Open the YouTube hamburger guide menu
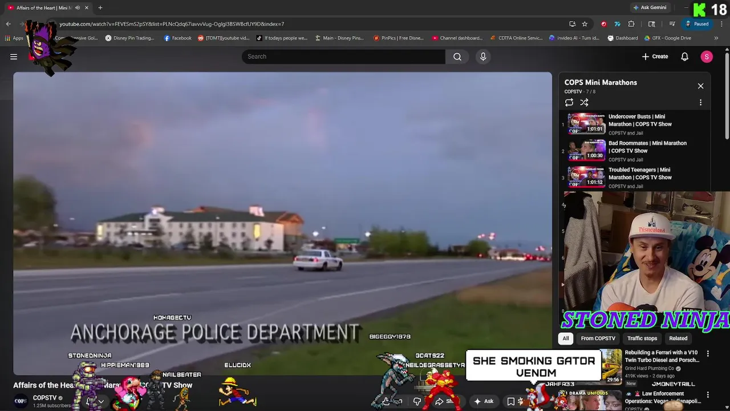The height and width of the screenshot is (411, 730). click(x=14, y=57)
